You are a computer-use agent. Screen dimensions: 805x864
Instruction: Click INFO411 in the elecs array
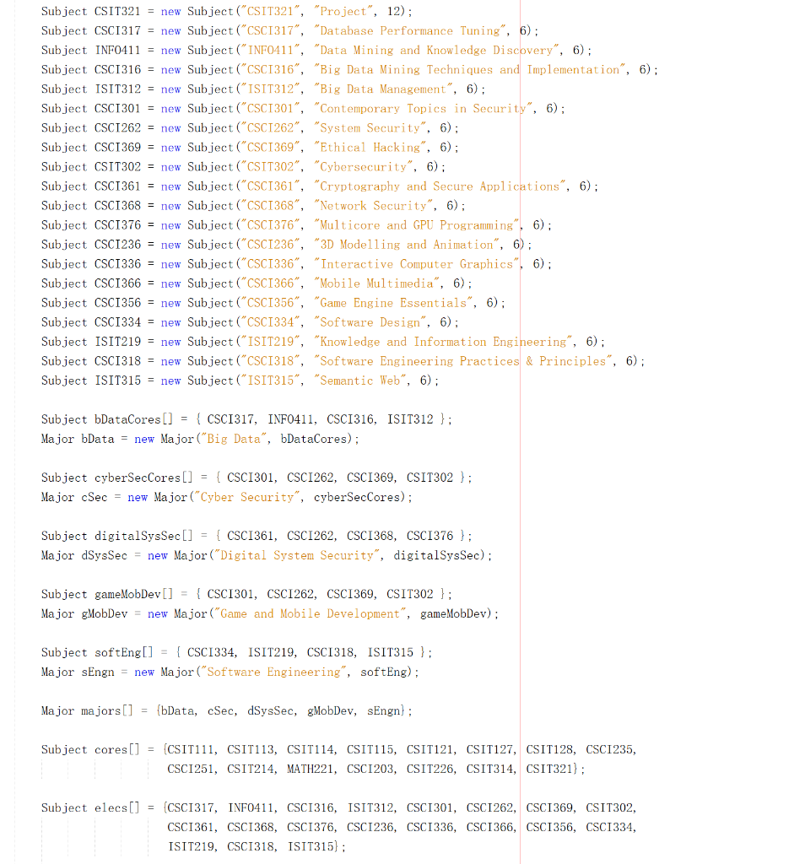pos(251,808)
